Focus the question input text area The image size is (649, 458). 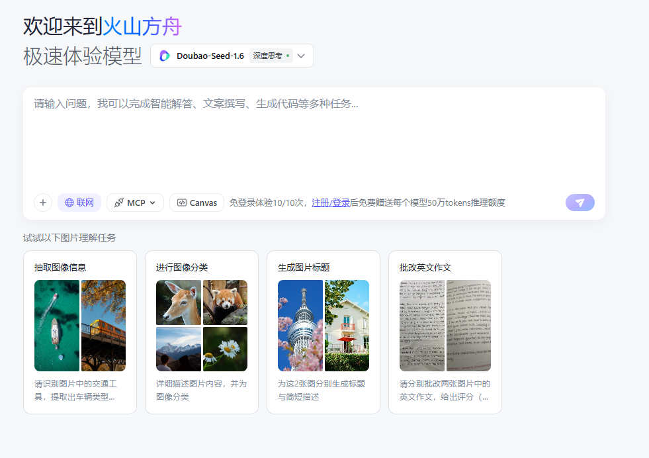314,139
